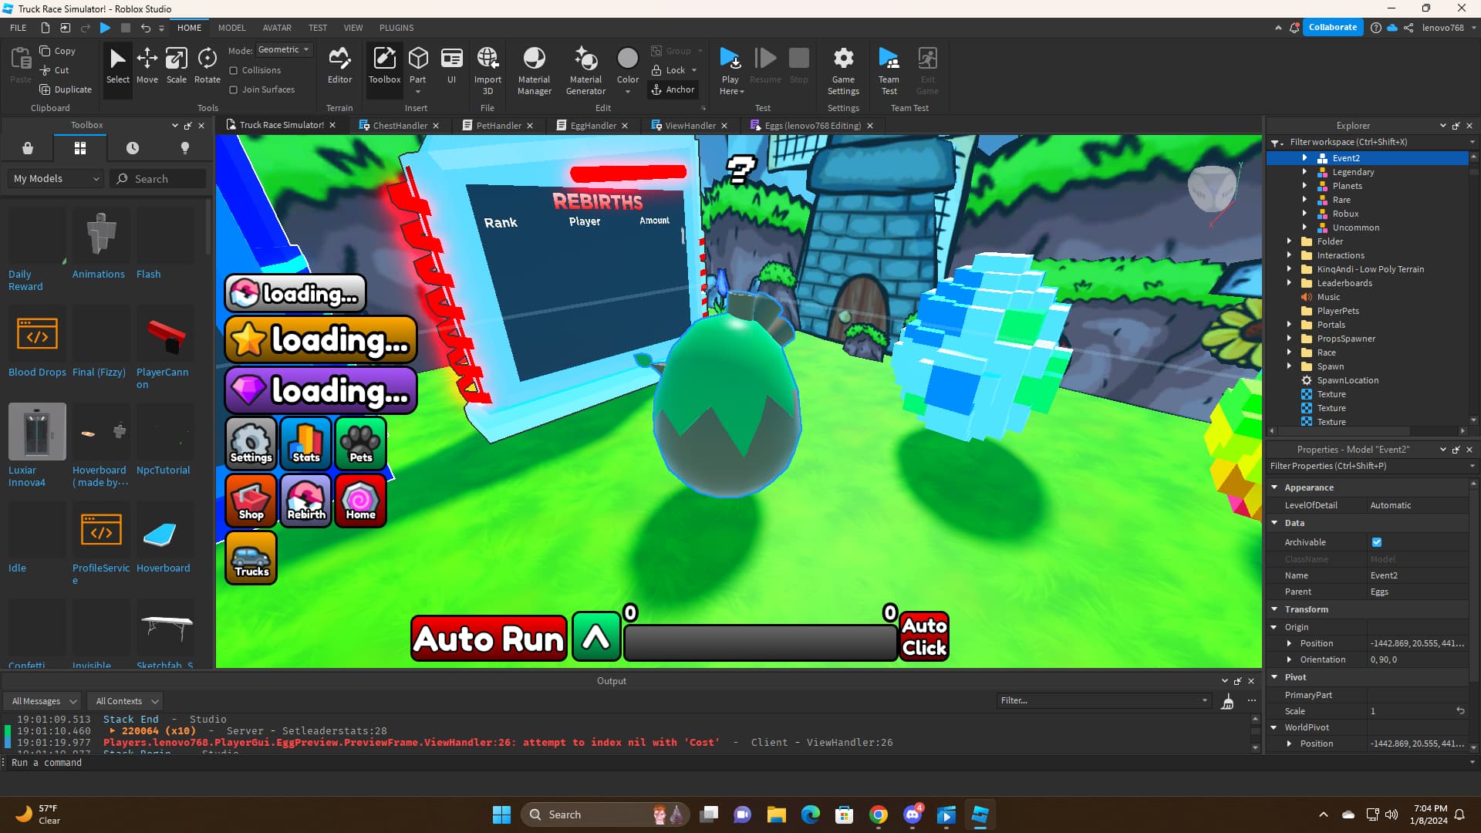Select the Rotate tool
1481x833 pixels.
tap(207, 69)
